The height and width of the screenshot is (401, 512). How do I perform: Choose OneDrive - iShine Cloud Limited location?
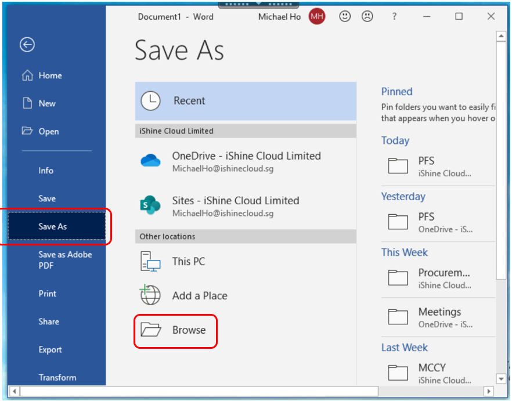(x=246, y=161)
